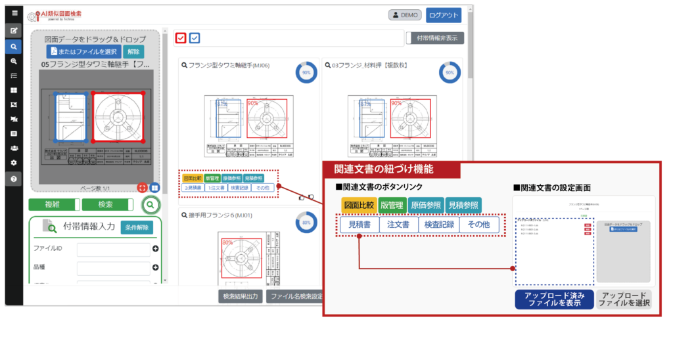The image size is (673, 352).
Task: Open the settings gear icon in sidebar
Action: (x=14, y=163)
